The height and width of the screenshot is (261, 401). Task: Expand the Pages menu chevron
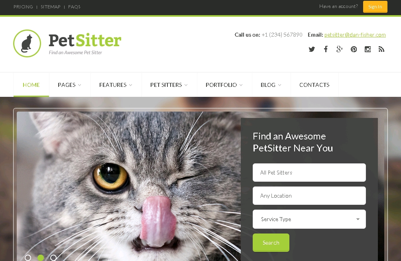coord(80,85)
